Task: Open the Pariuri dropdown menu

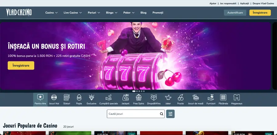Action: (x=94, y=13)
